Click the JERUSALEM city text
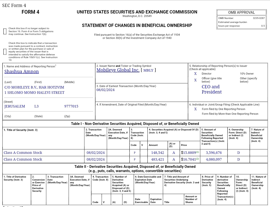270x207 pixels. [x=15, y=106]
